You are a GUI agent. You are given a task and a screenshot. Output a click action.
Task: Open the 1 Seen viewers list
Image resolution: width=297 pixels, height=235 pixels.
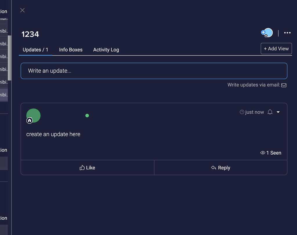[x=273, y=153]
